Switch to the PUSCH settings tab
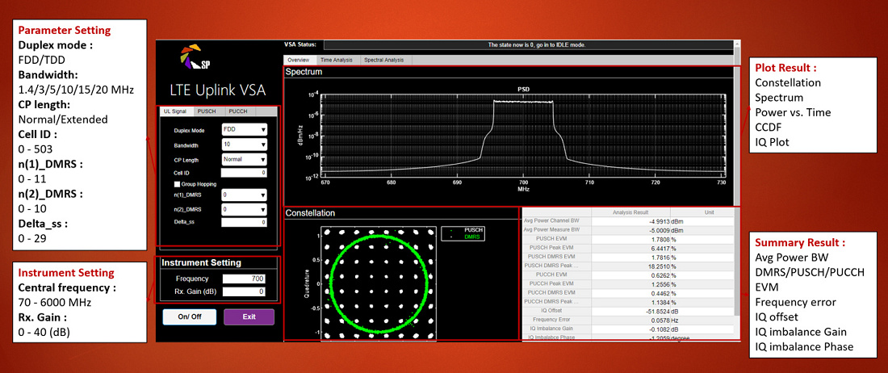 point(207,111)
